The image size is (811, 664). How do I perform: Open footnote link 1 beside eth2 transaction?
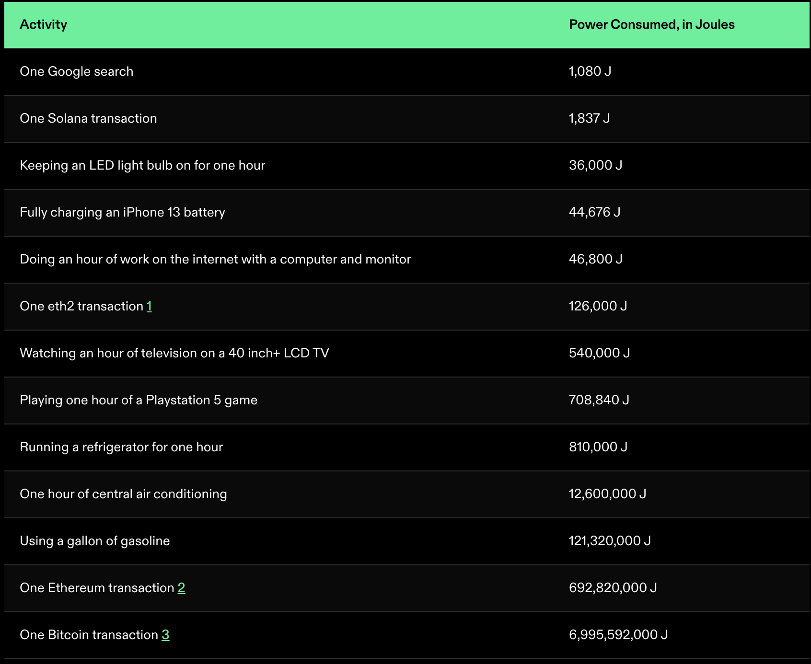(150, 306)
